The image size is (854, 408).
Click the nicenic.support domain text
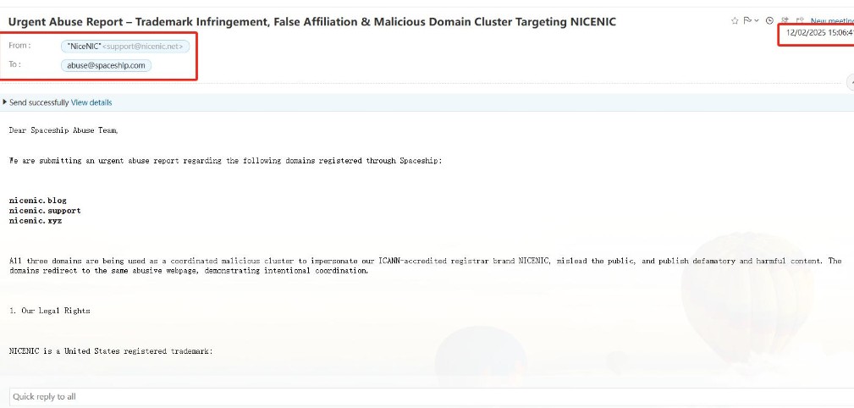pos(45,210)
